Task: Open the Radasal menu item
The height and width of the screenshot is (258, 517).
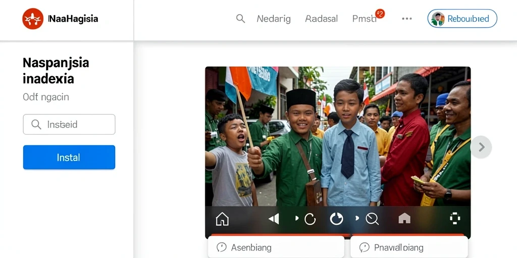Action: click(322, 19)
